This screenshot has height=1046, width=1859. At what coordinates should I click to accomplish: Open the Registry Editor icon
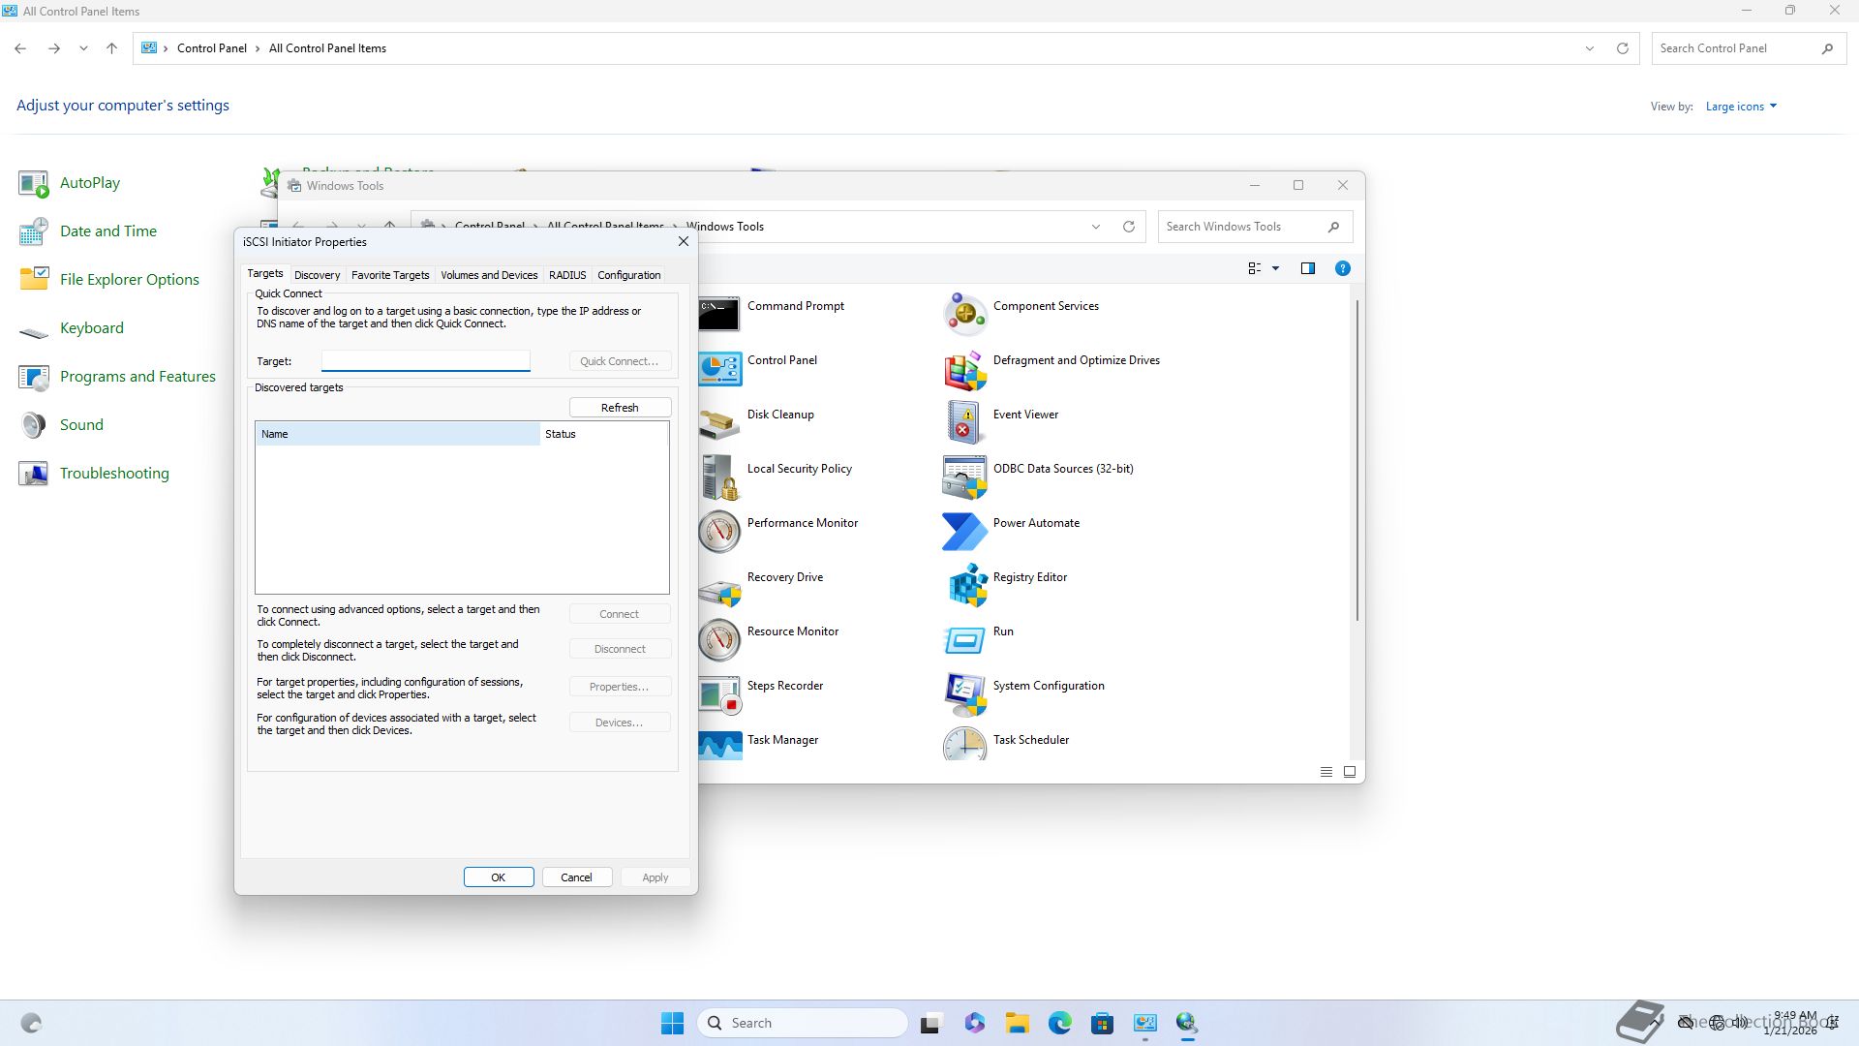[964, 585]
